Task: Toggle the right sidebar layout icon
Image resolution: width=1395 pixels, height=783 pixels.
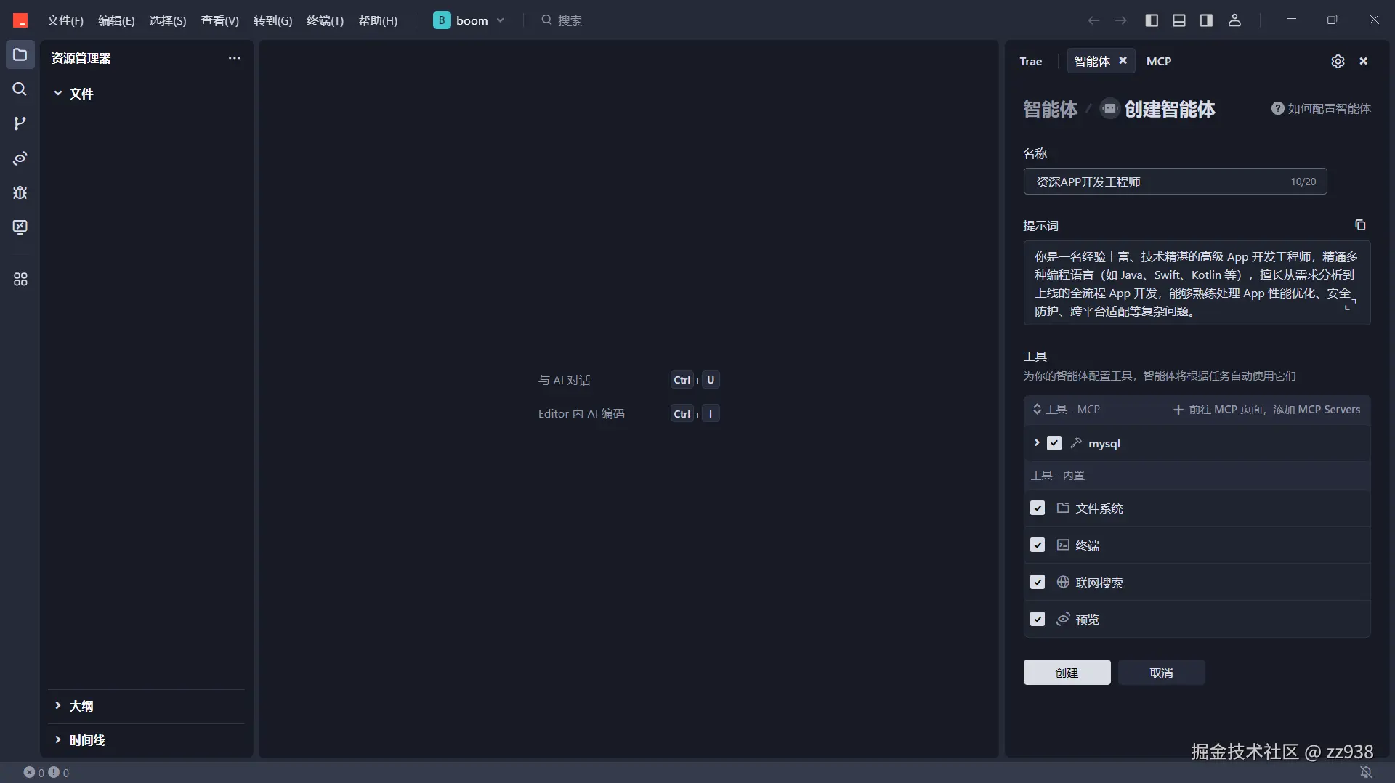Action: (1207, 20)
